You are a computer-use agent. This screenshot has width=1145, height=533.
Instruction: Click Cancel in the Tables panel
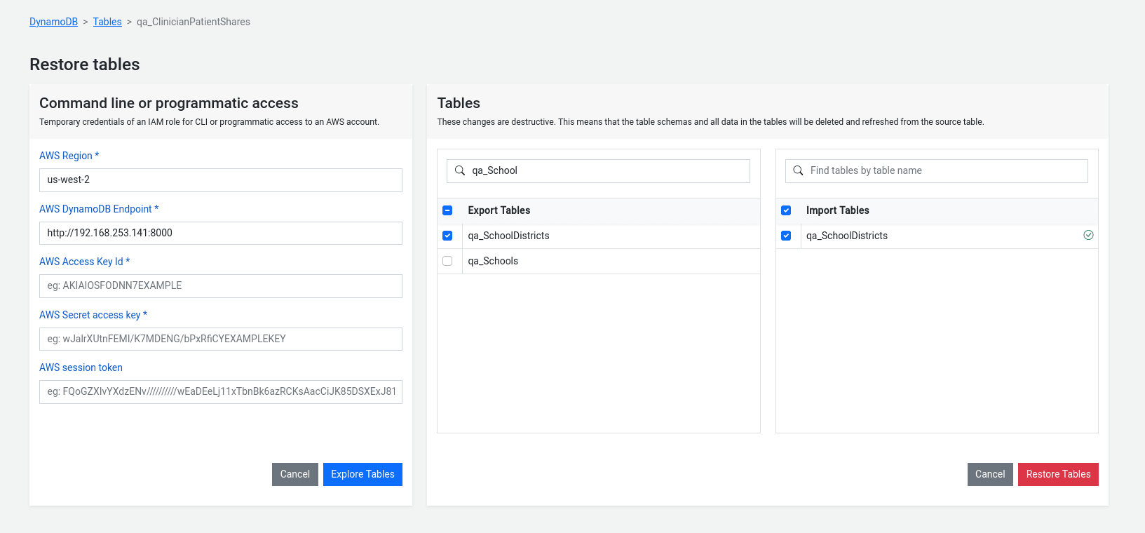click(x=990, y=474)
